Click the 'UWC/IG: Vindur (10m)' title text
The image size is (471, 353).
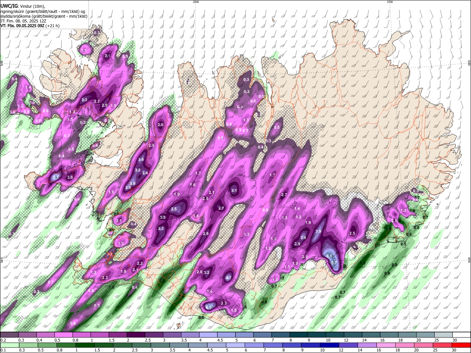point(22,6)
